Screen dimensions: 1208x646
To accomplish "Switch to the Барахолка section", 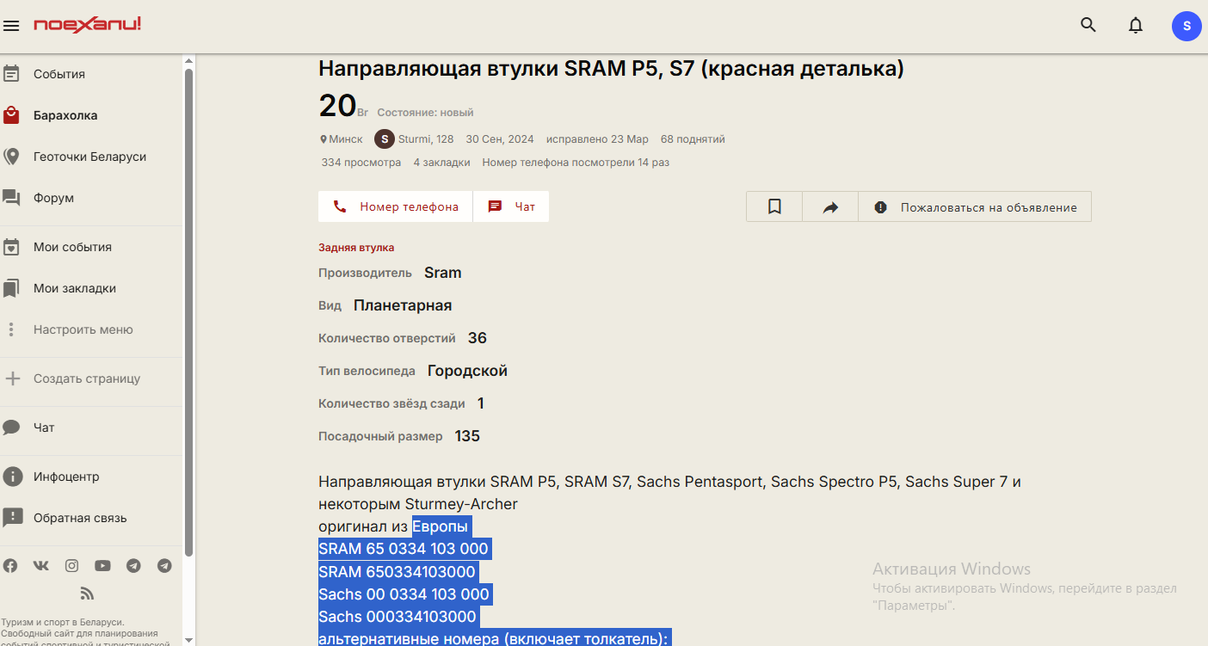I will pyautogui.click(x=64, y=114).
